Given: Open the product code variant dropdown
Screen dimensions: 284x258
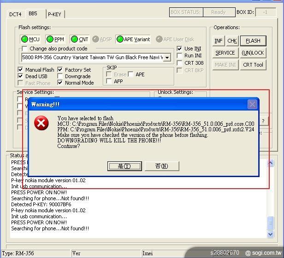Looking at the screenshot, I should pos(167,58).
